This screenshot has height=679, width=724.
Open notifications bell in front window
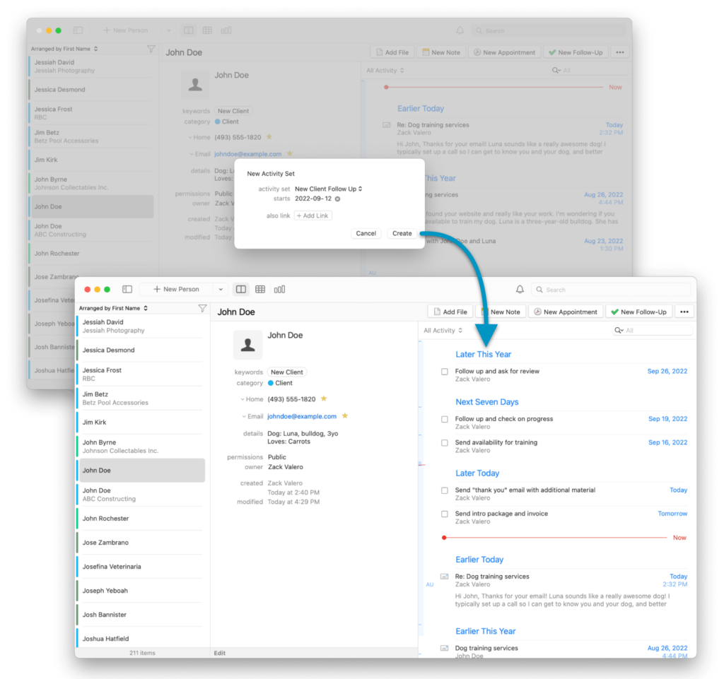coord(520,289)
